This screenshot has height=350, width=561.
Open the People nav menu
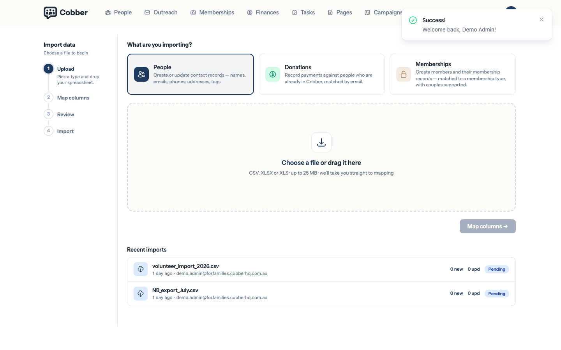(118, 12)
